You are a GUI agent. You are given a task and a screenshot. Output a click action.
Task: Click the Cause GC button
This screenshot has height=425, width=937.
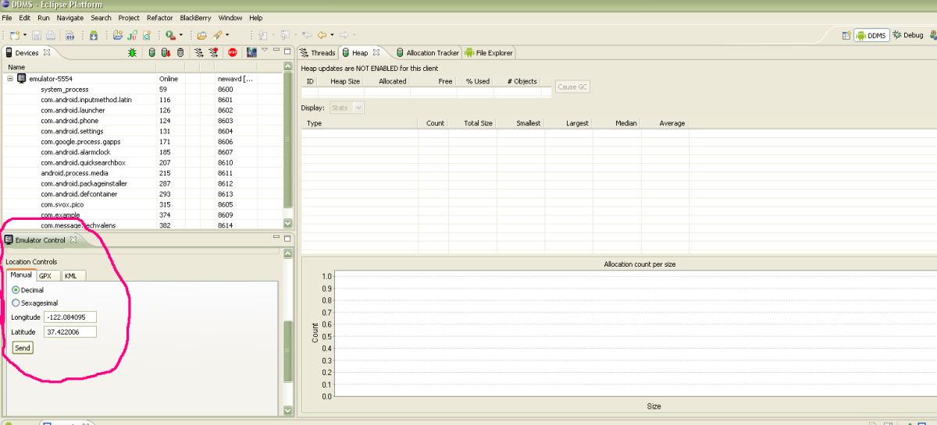572,87
